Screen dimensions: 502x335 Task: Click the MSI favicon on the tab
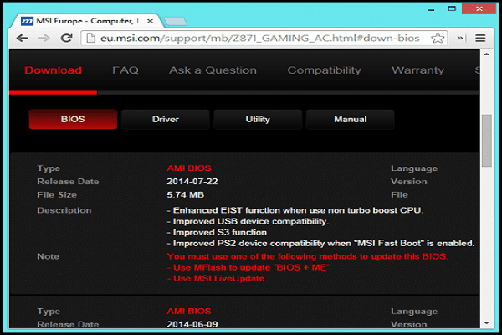pos(27,21)
